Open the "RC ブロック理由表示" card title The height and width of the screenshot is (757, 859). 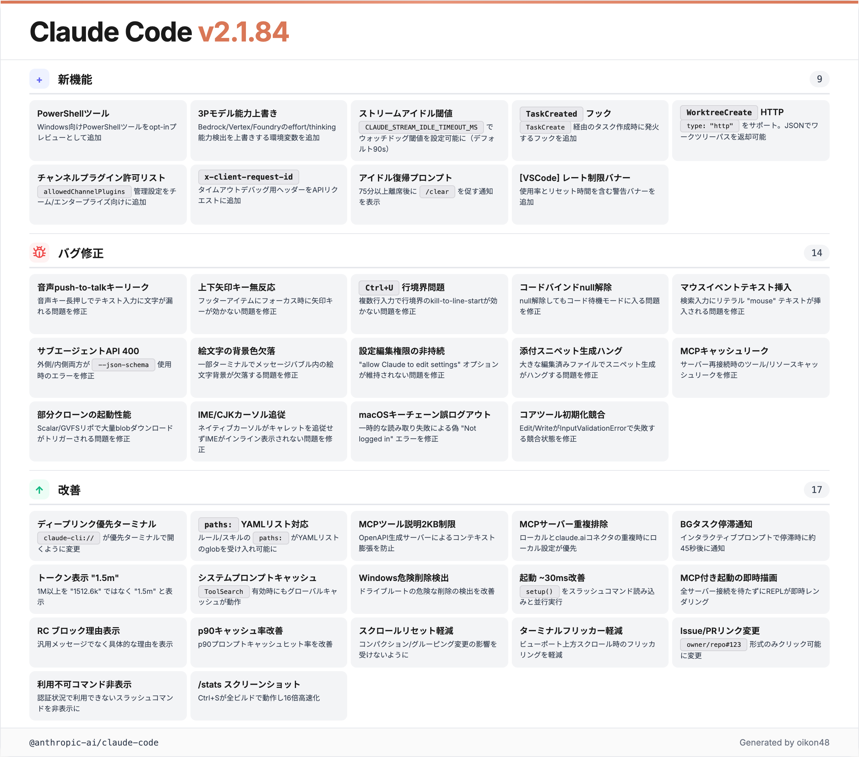tap(79, 631)
